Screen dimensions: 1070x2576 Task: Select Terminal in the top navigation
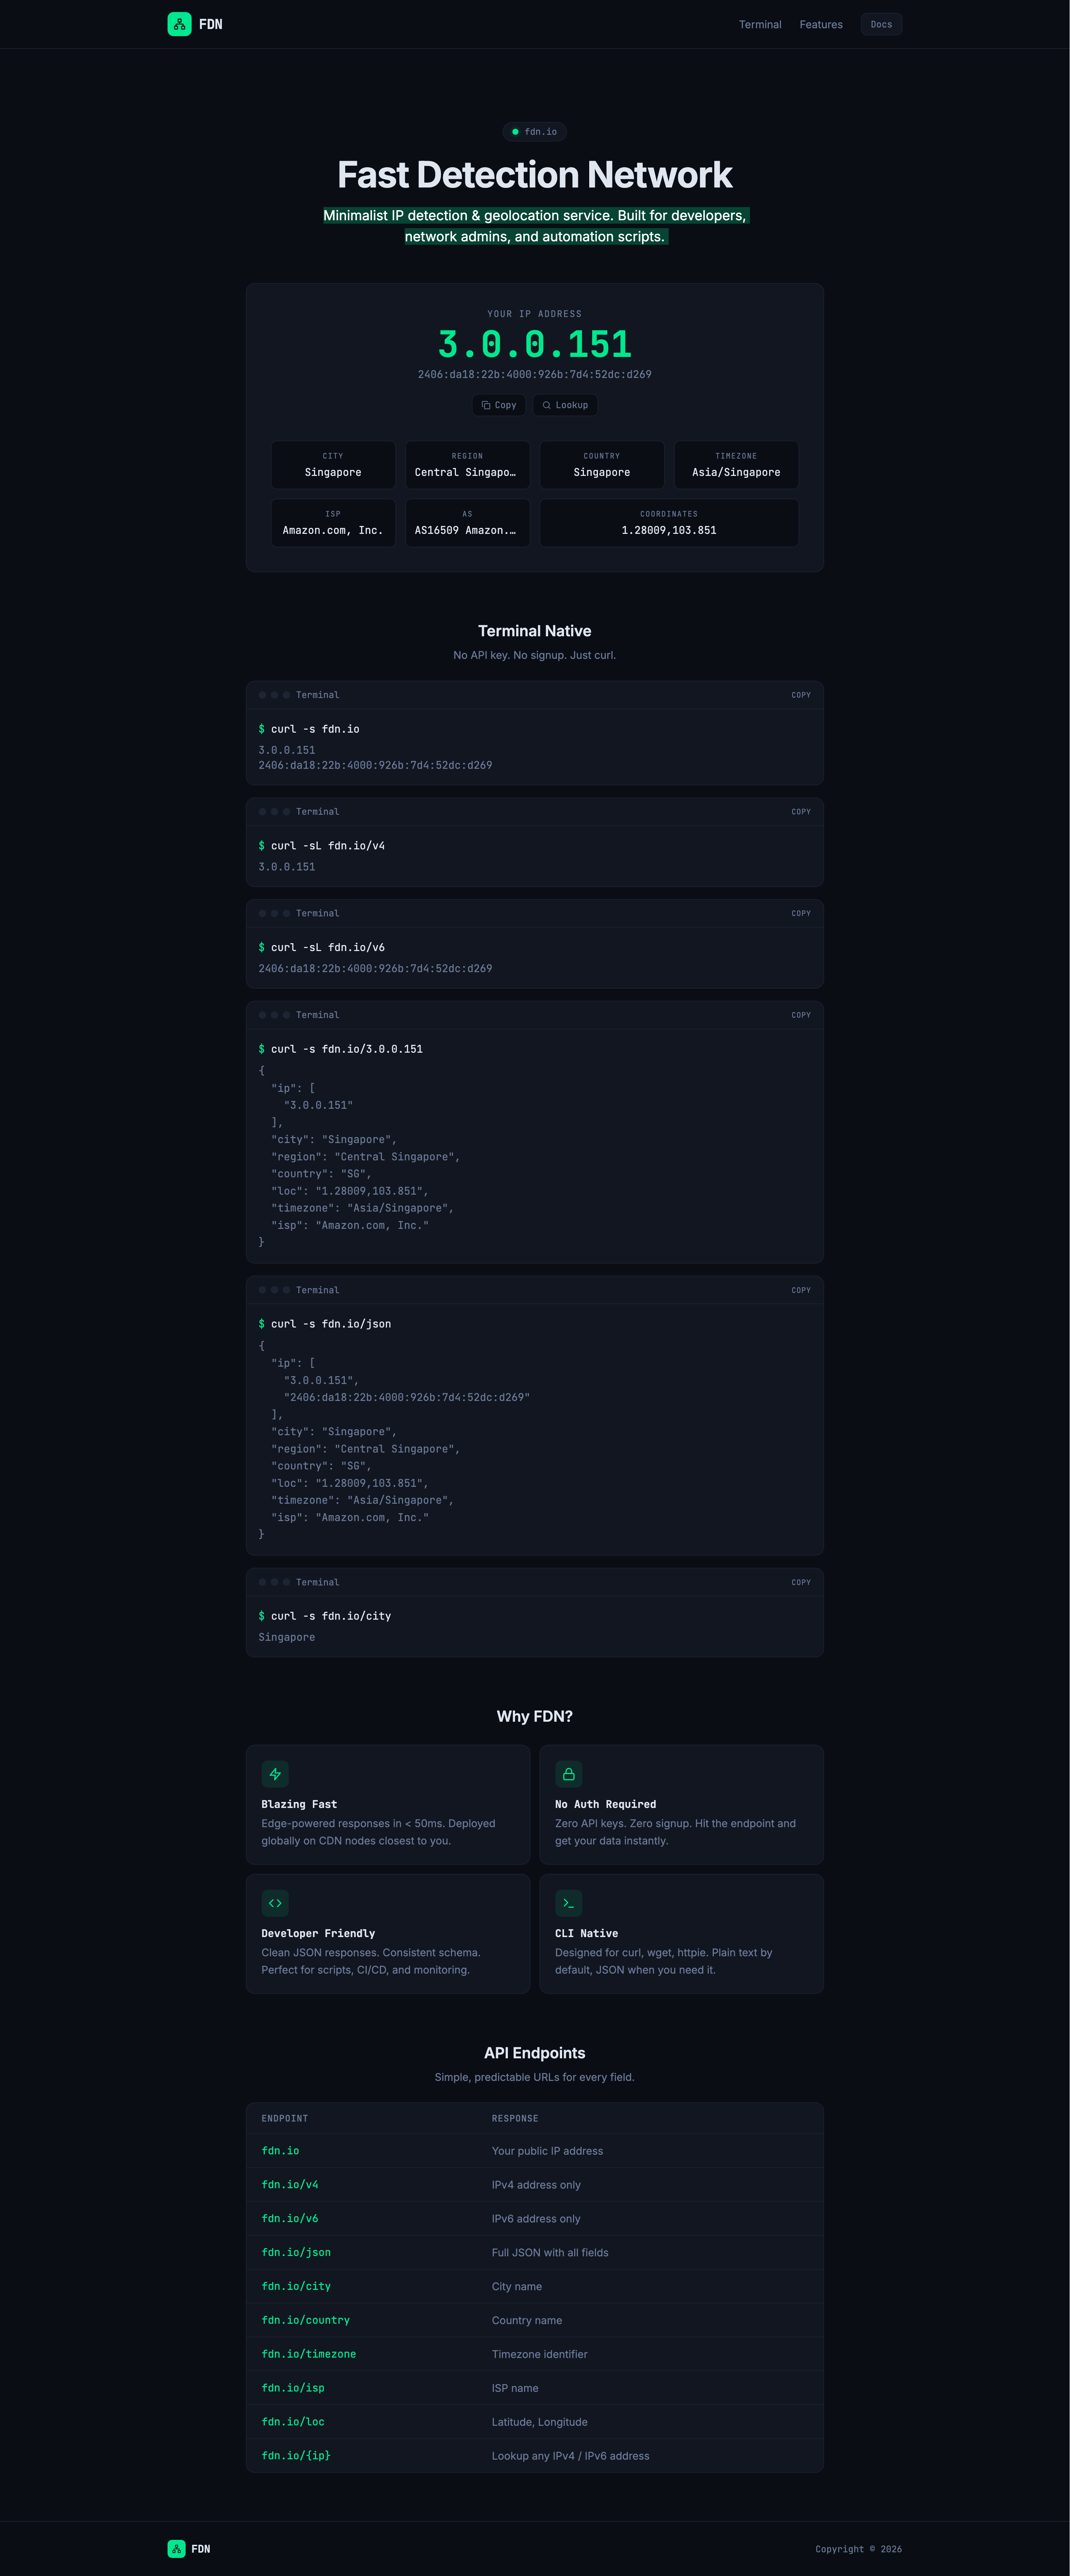(760, 24)
